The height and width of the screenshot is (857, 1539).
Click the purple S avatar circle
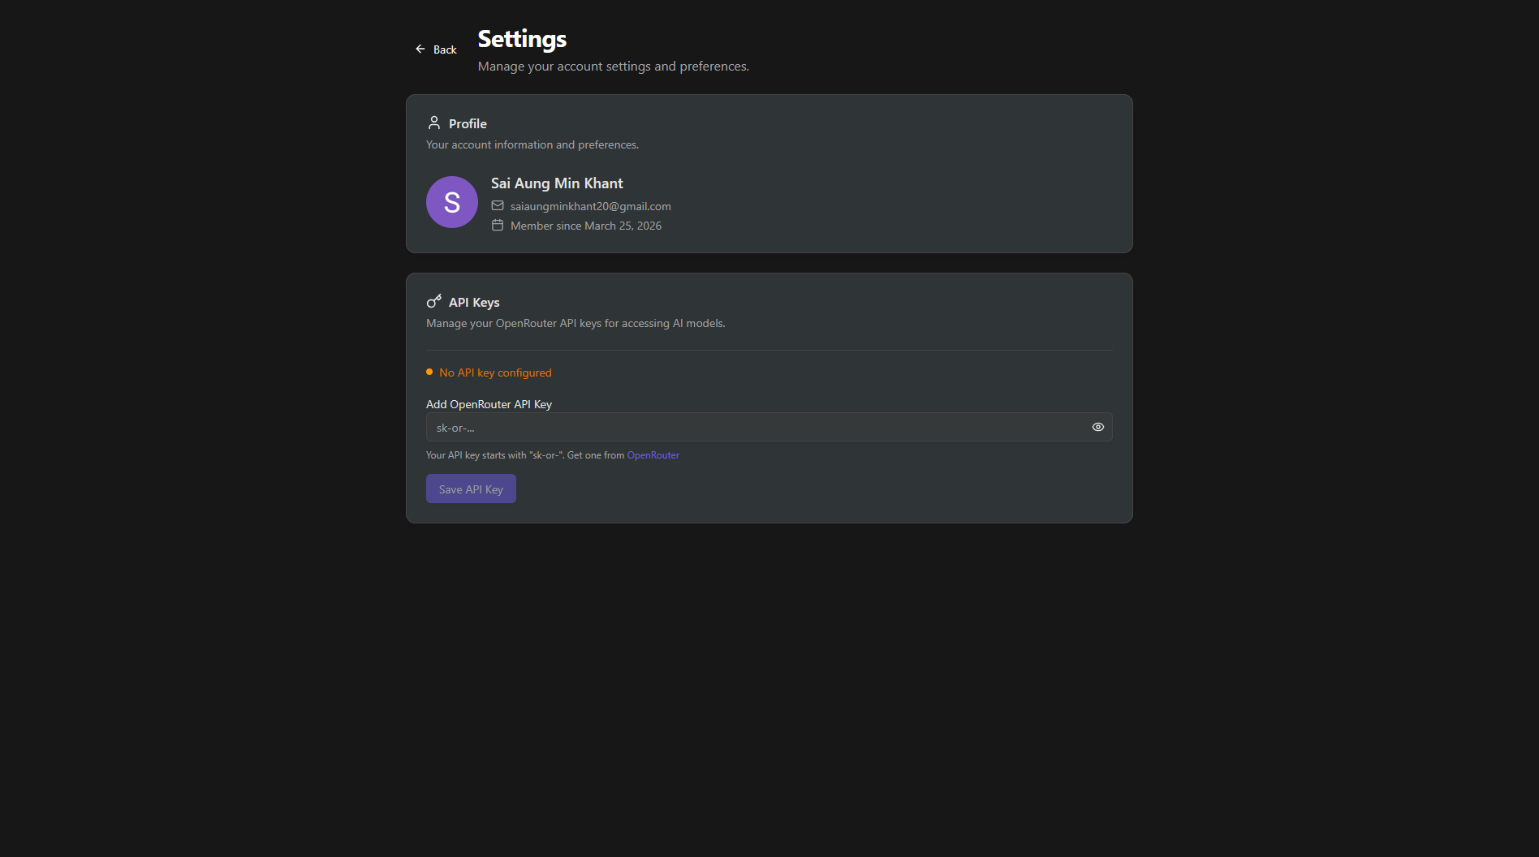pos(452,202)
